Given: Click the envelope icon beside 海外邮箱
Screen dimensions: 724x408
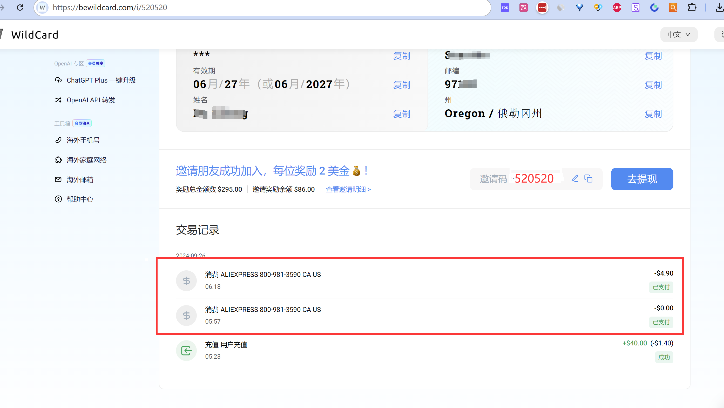Looking at the screenshot, I should click(x=58, y=179).
